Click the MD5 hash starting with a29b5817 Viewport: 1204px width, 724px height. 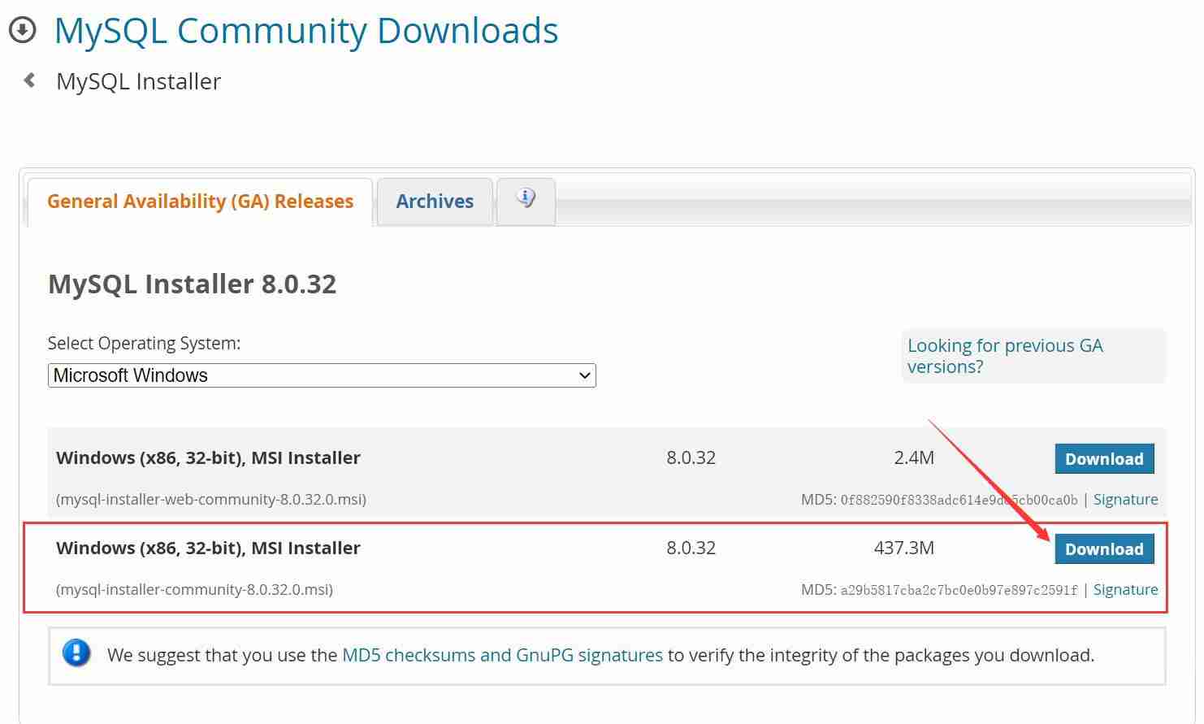pyautogui.click(x=959, y=590)
